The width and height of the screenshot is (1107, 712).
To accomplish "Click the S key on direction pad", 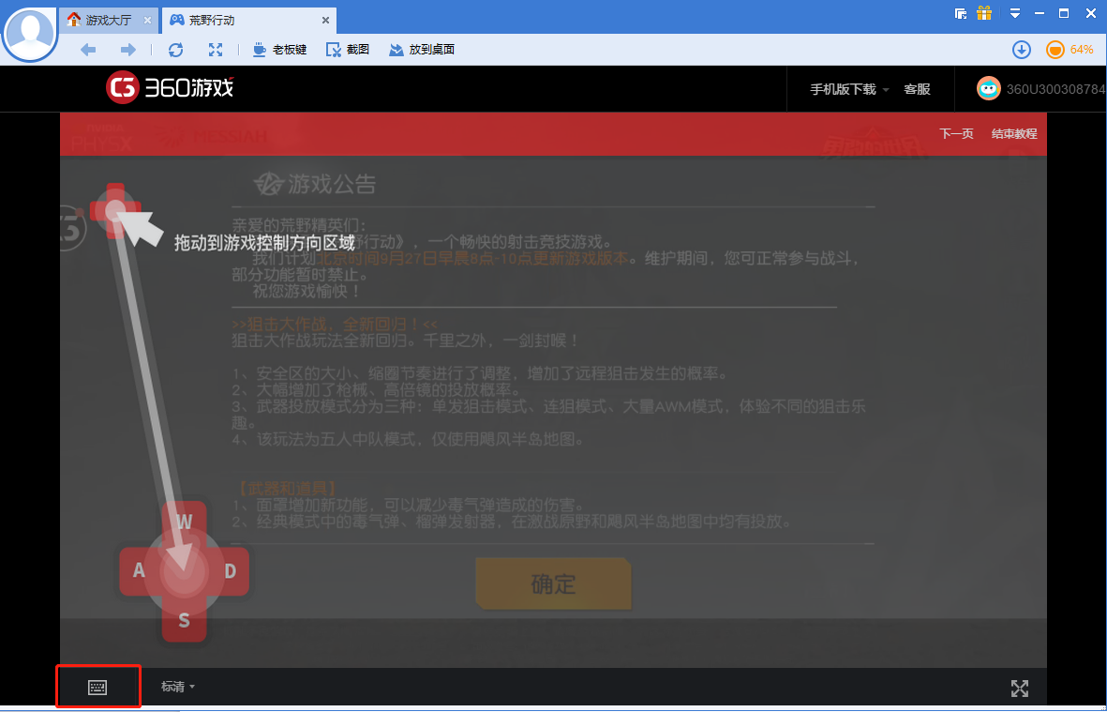I will [185, 620].
